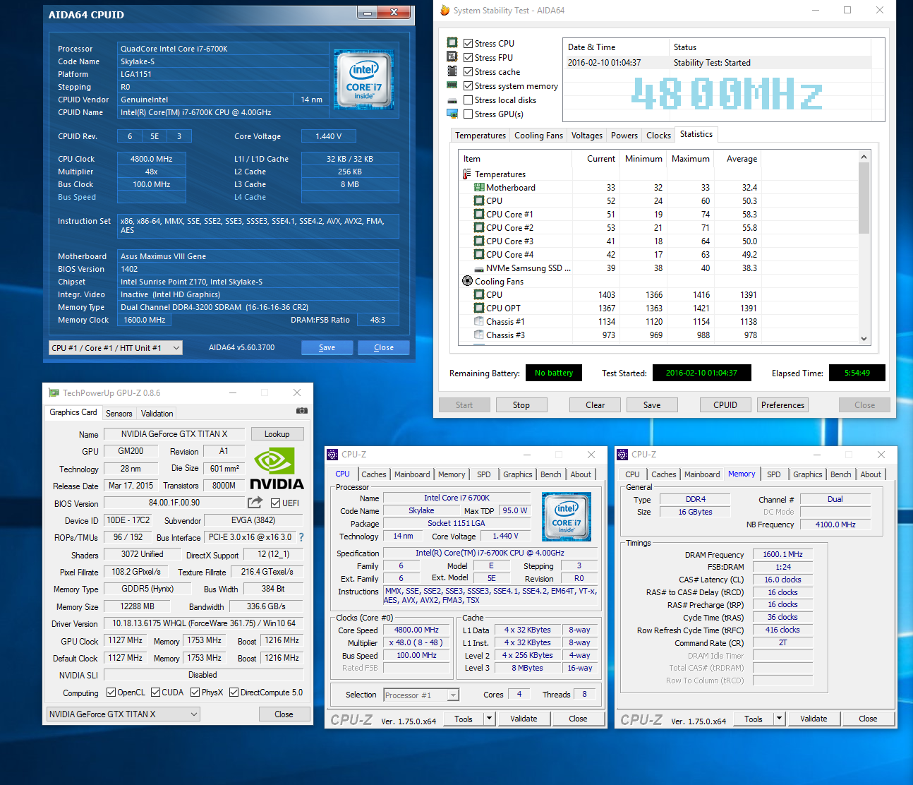The width and height of the screenshot is (913, 785).
Task: Click the Stress CPU chip icon
Action: pos(452,43)
